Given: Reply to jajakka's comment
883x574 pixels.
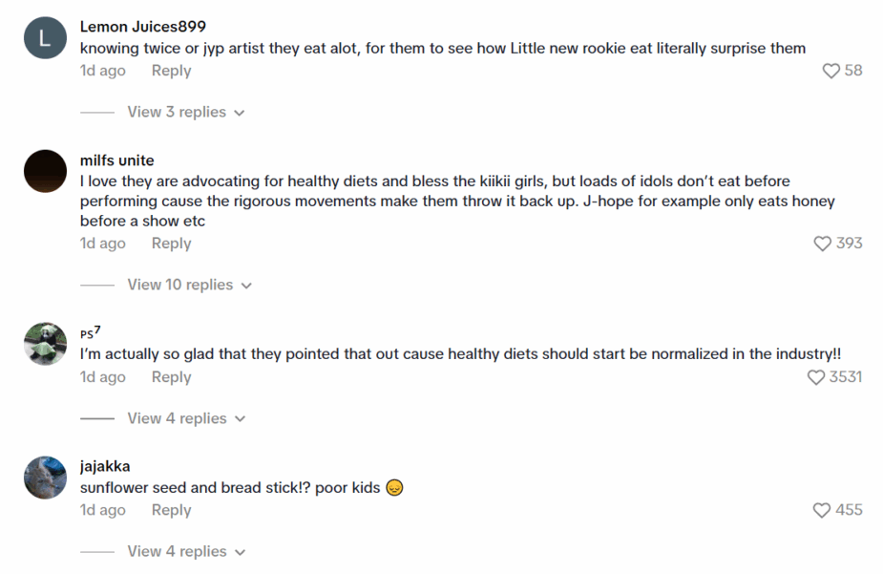Looking at the screenshot, I should point(171,510).
